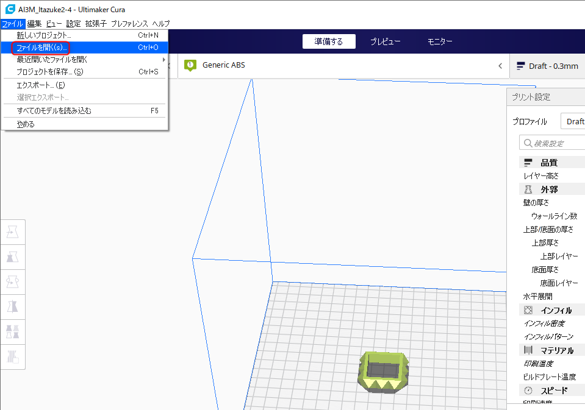This screenshot has width=585, height=410.
Task: Switch to the モニター tab
Action: (440, 42)
